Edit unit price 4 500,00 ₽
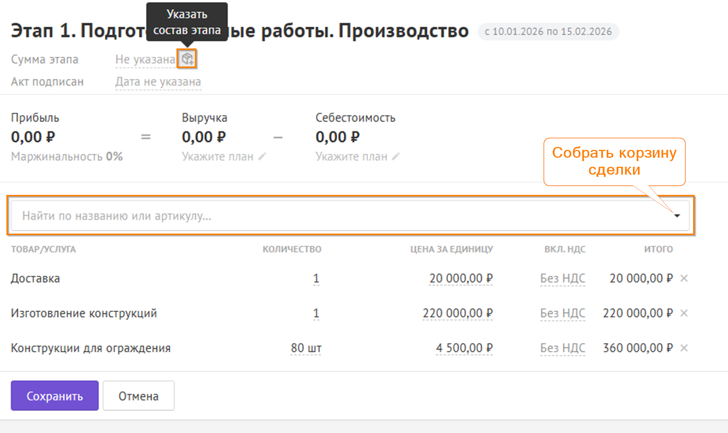 coord(464,348)
